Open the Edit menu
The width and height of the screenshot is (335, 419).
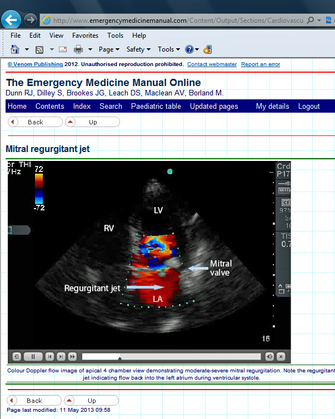35,36
